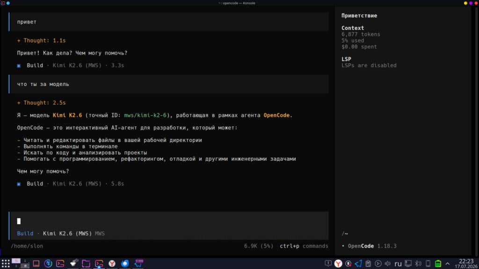The width and height of the screenshot is (479, 269).
Task: Open Yandex Browser from the taskbar
Action: (112, 263)
